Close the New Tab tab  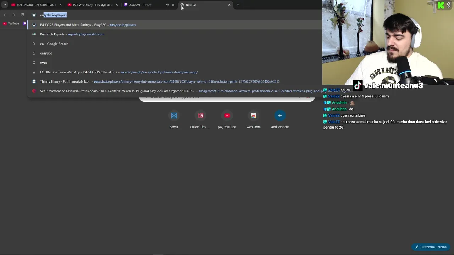[x=229, y=5]
